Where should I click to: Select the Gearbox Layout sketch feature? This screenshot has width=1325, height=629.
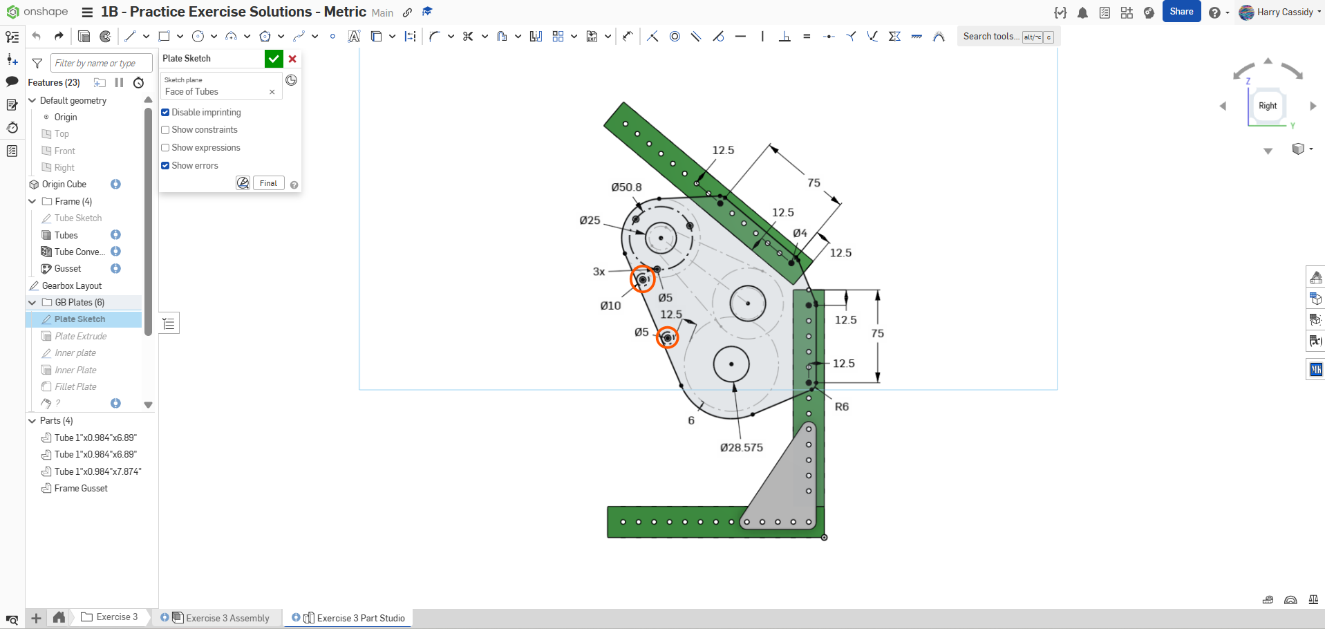[72, 286]
